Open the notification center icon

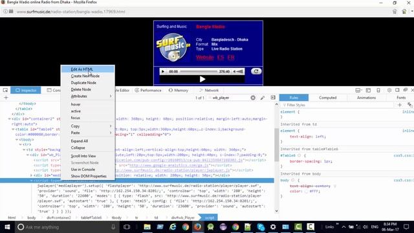pos(406,227)
